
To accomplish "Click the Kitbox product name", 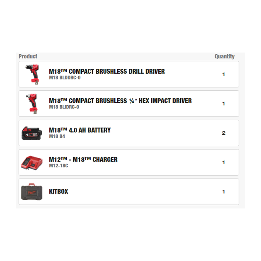I will point(58,192).
